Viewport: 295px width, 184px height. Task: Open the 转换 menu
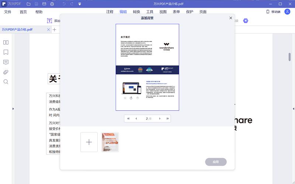136,12
